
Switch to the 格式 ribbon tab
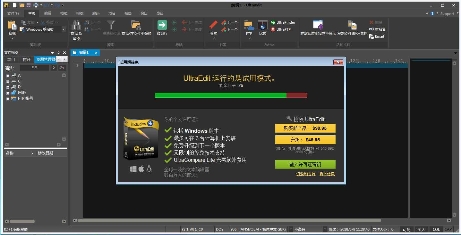pos(64,13)
